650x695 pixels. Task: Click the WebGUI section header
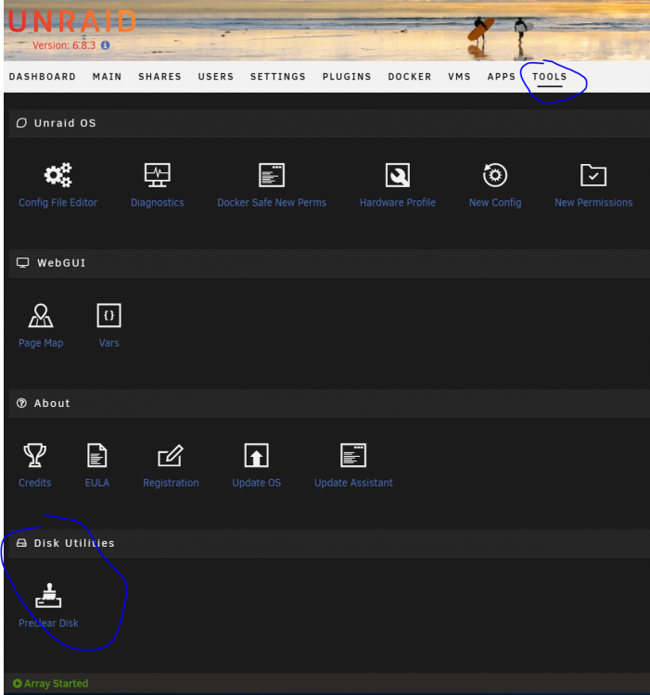coord(329,263)
